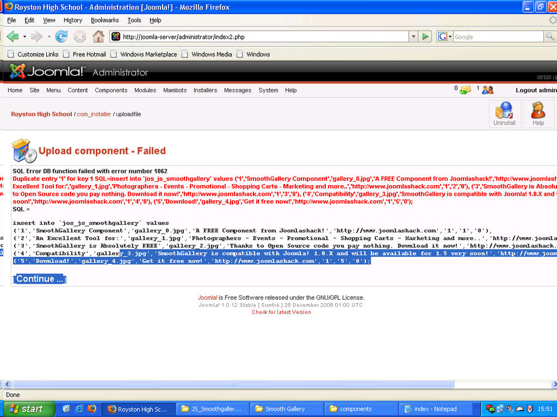Click the Logout admin link
The width and height of the screenshot is (557, 417).
coord(536,90)
